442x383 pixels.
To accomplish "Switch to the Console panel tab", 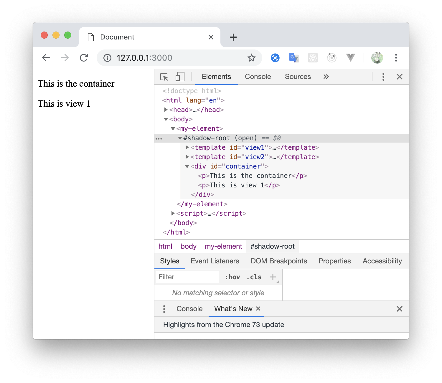I will [x=258, y=77].
